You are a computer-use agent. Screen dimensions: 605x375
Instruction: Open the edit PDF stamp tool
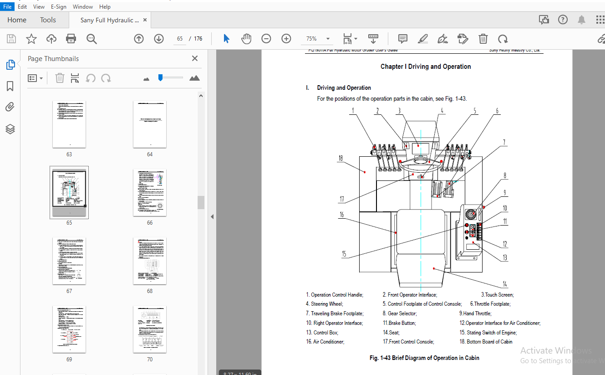tap(463, 39)
